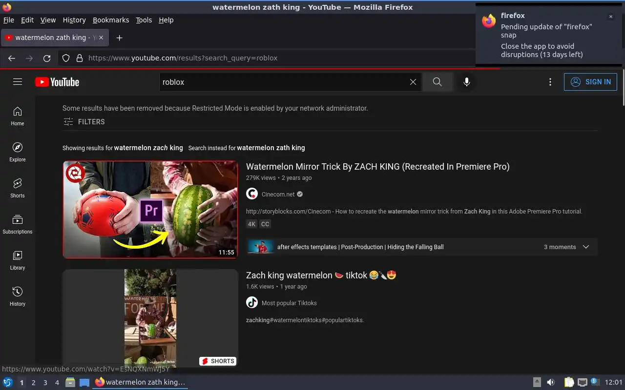
Task: Click the moments preview thumbnail
Action: (260, 247)
